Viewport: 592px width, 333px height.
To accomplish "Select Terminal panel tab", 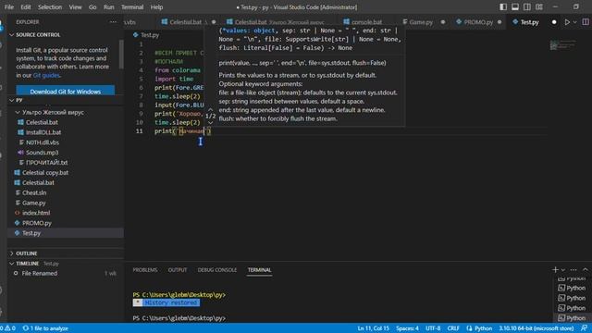I will point(259,270).
